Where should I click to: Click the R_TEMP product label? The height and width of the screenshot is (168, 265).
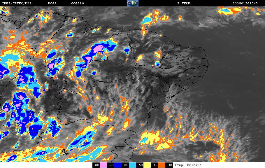[x=184, y=3]
